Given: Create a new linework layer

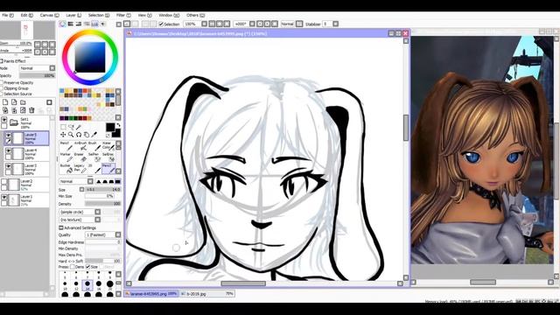Looking at the screenshot, I should pos(14,102).
